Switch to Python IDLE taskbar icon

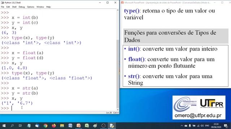[112, 126]
